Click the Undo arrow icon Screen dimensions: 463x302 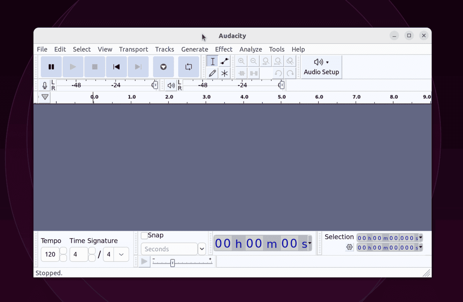click(x=278, y=73)
